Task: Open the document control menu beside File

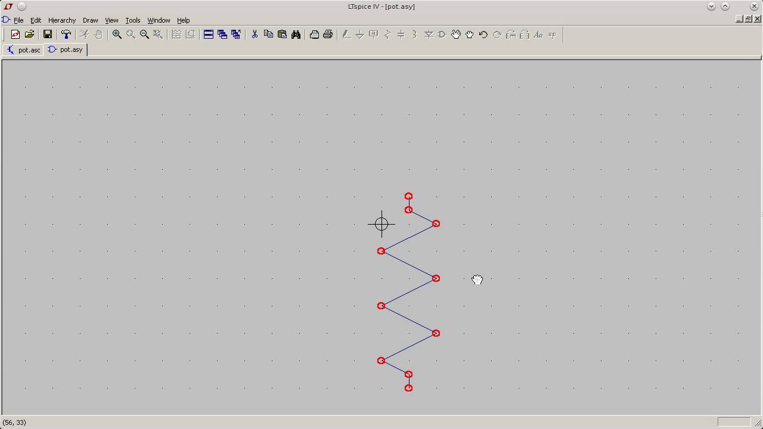Action: tap(6, 20)
